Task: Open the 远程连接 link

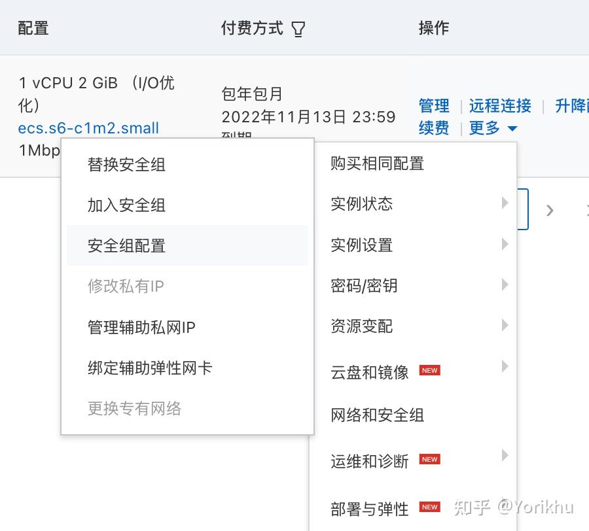Action: pyautogui.click(x=500, y=105)
